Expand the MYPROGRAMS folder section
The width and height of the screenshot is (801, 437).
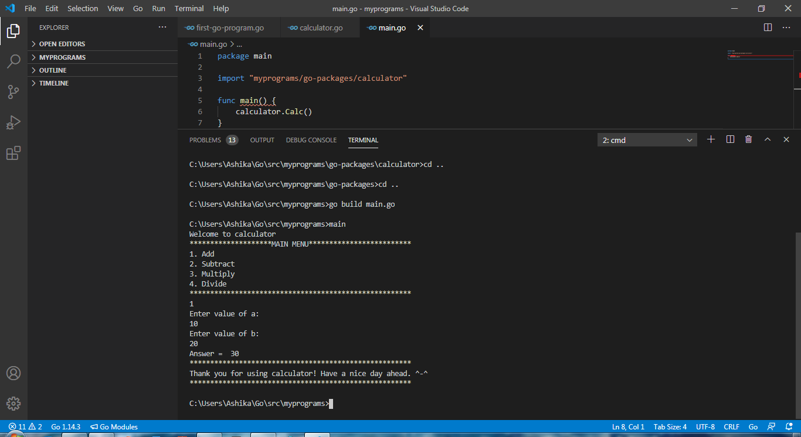(x=103, y=57)
